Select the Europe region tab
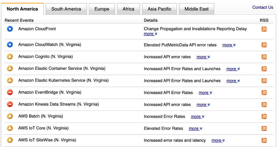277x147 pixels. (x=102, y=9)
